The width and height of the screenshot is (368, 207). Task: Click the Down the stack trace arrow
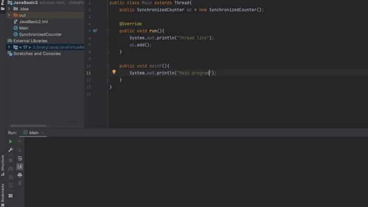click(20, 149)
